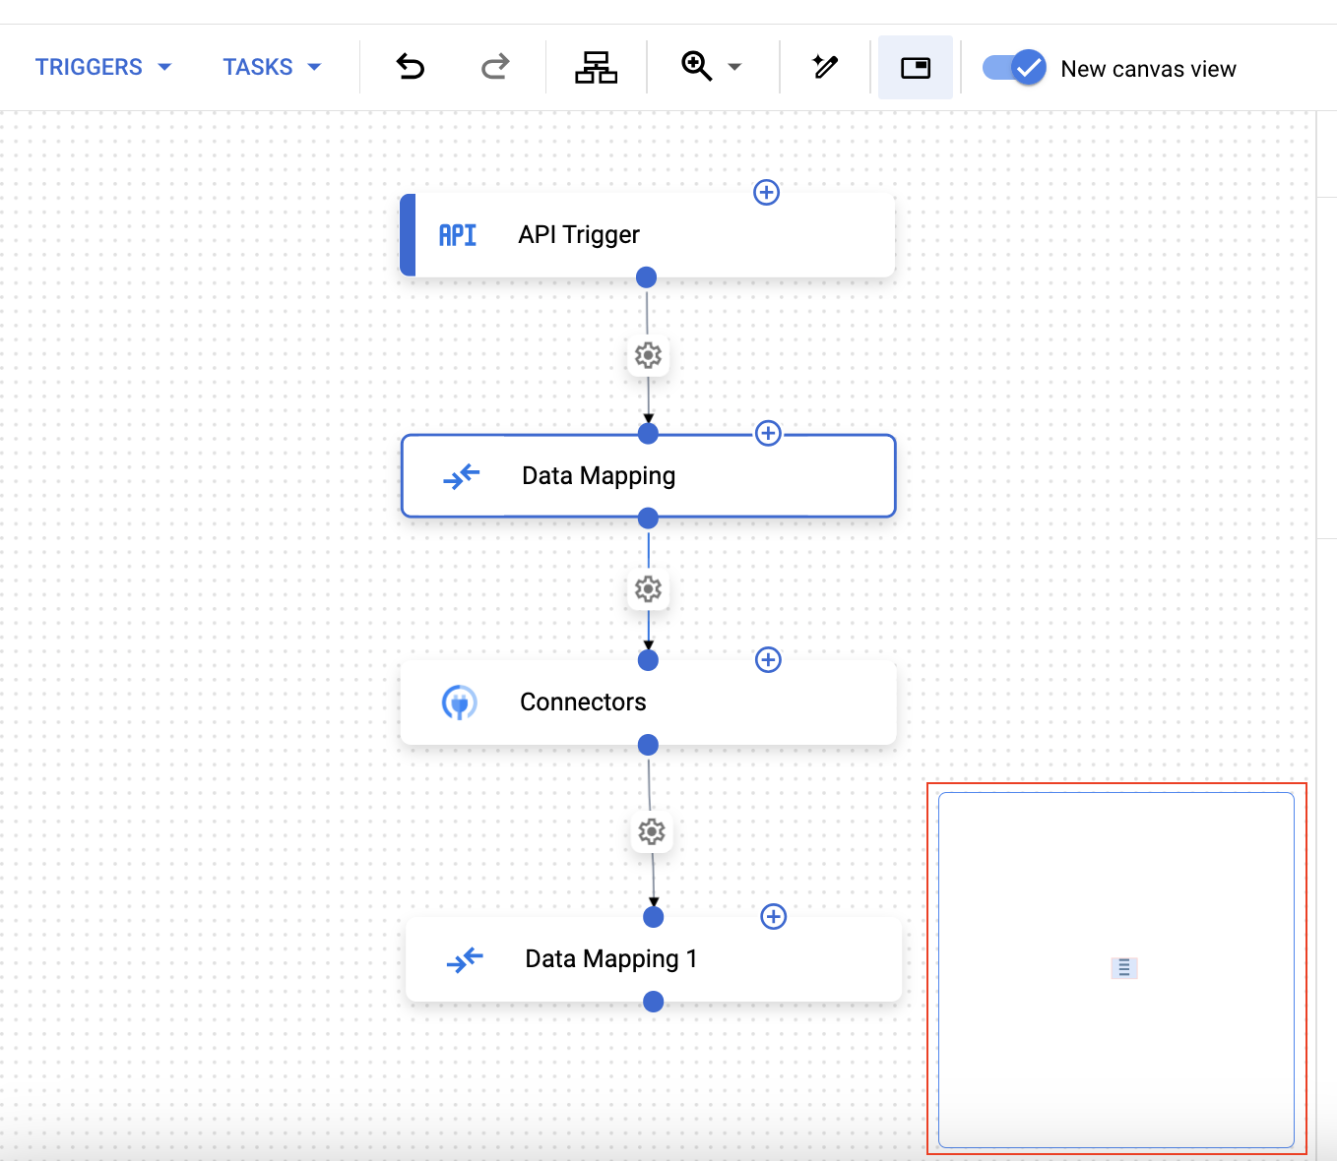Toggle the minimap panel button
Viewport: 1337px width, 1161px height.
tap(916, 67)
